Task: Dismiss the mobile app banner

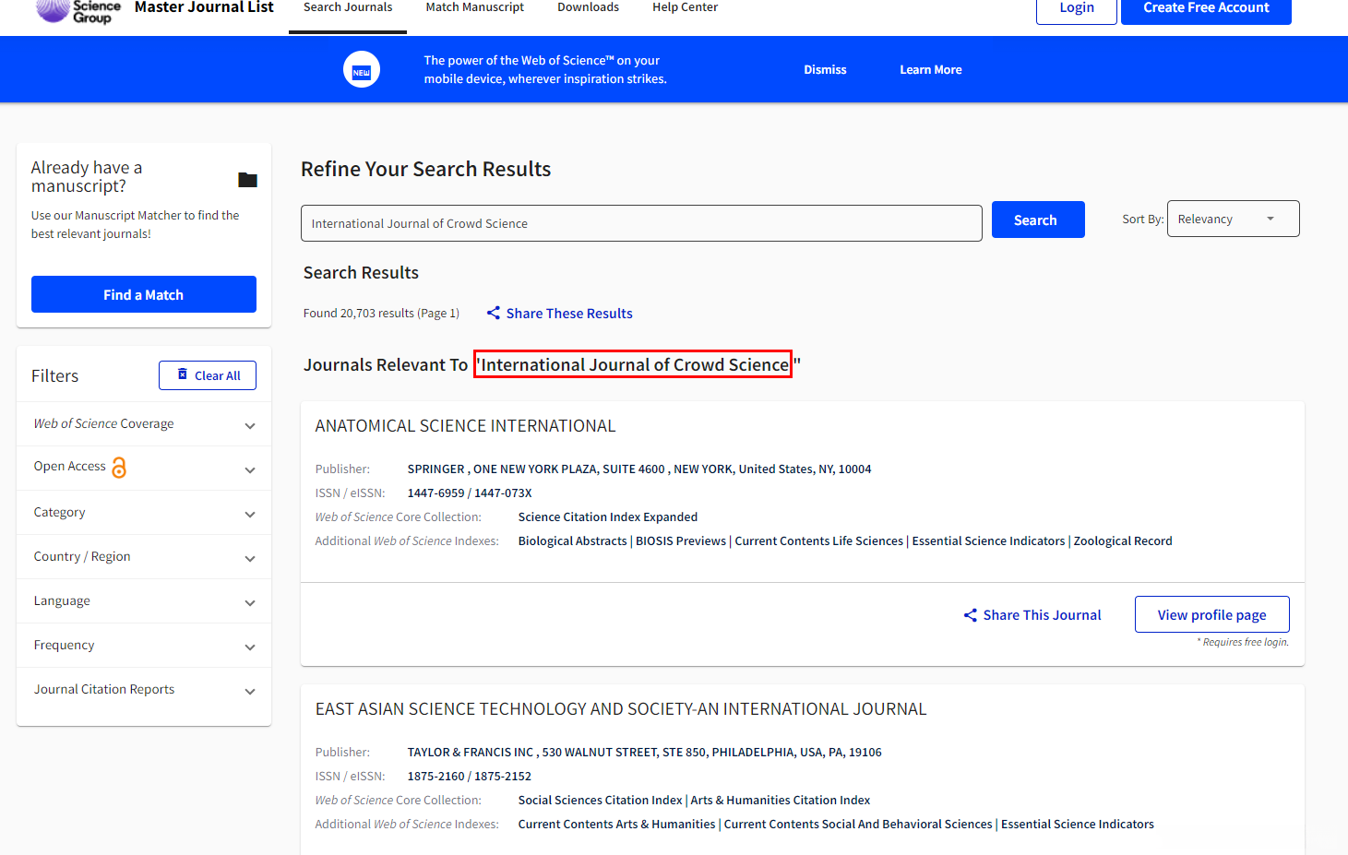Action: coord(825,70)
